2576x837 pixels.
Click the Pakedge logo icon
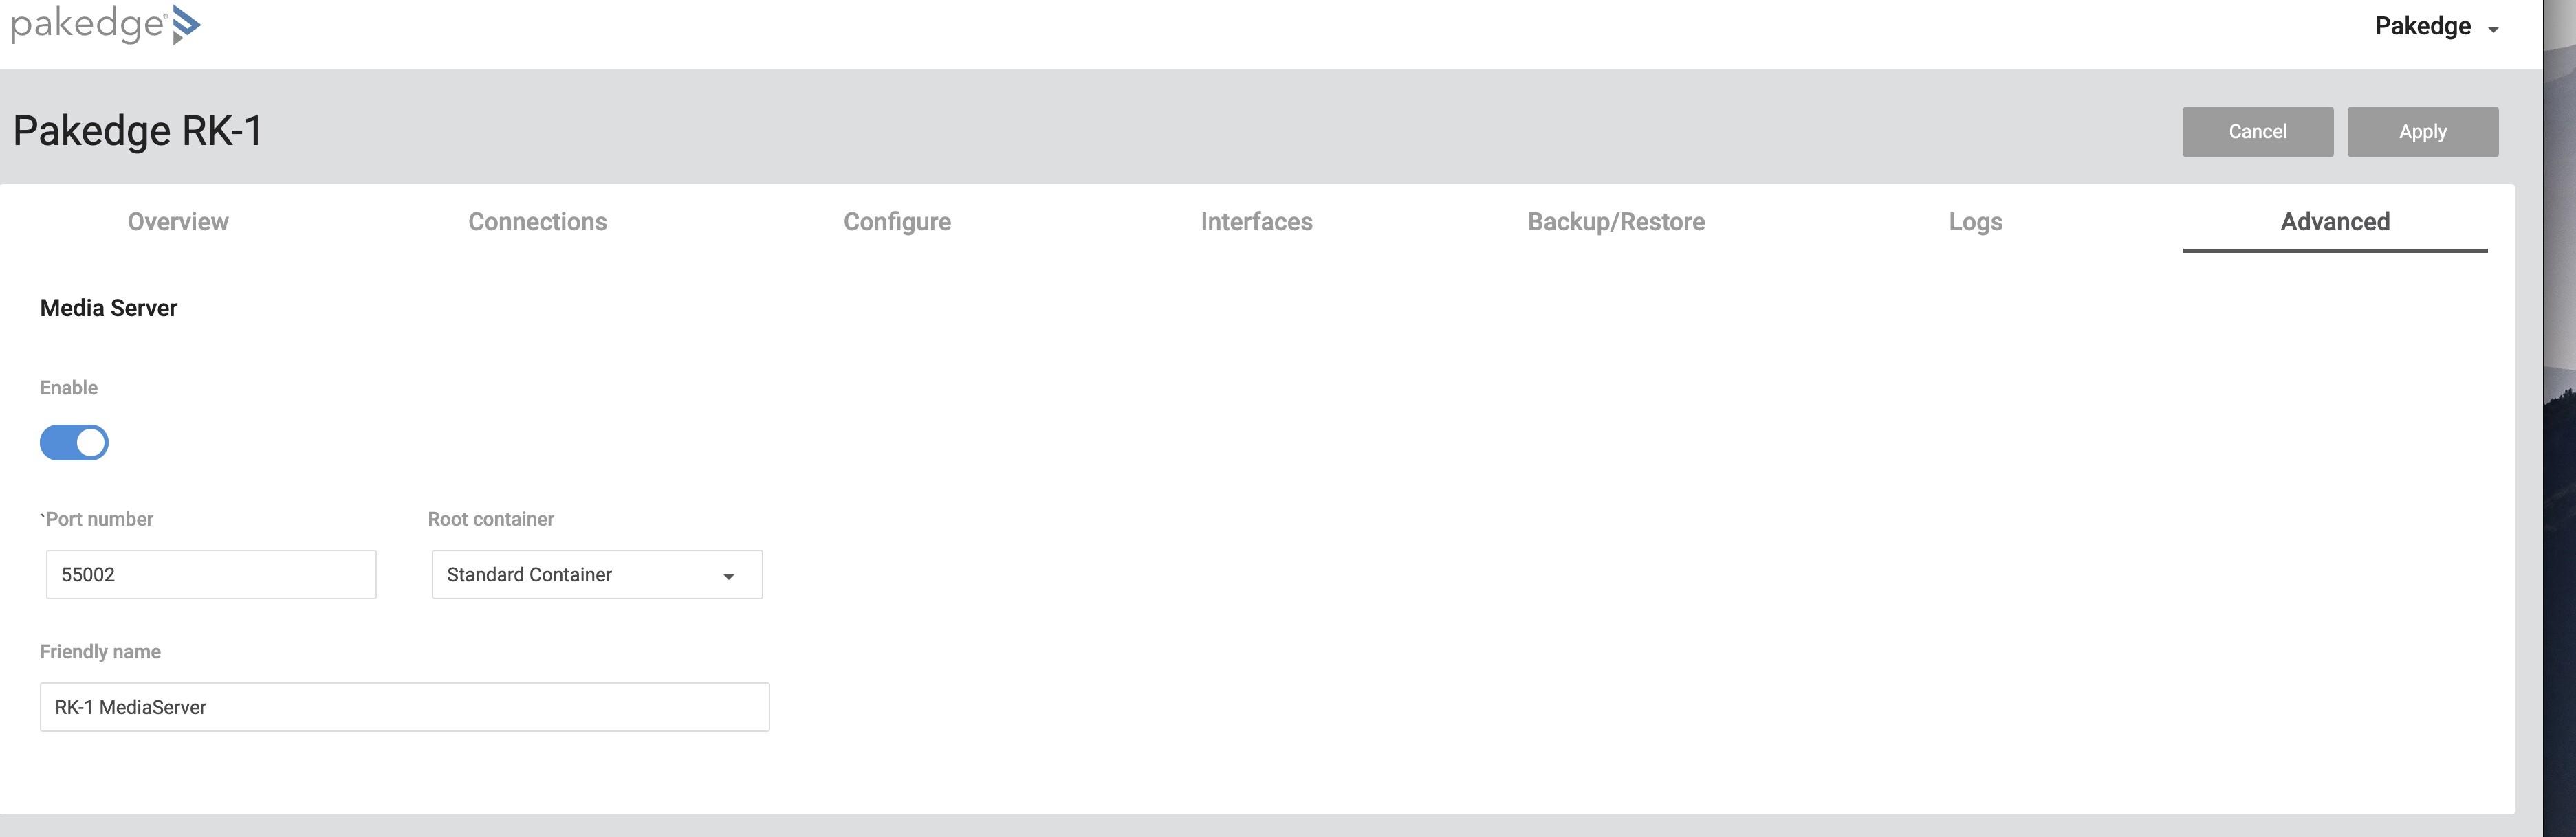[x=186, y=24]
